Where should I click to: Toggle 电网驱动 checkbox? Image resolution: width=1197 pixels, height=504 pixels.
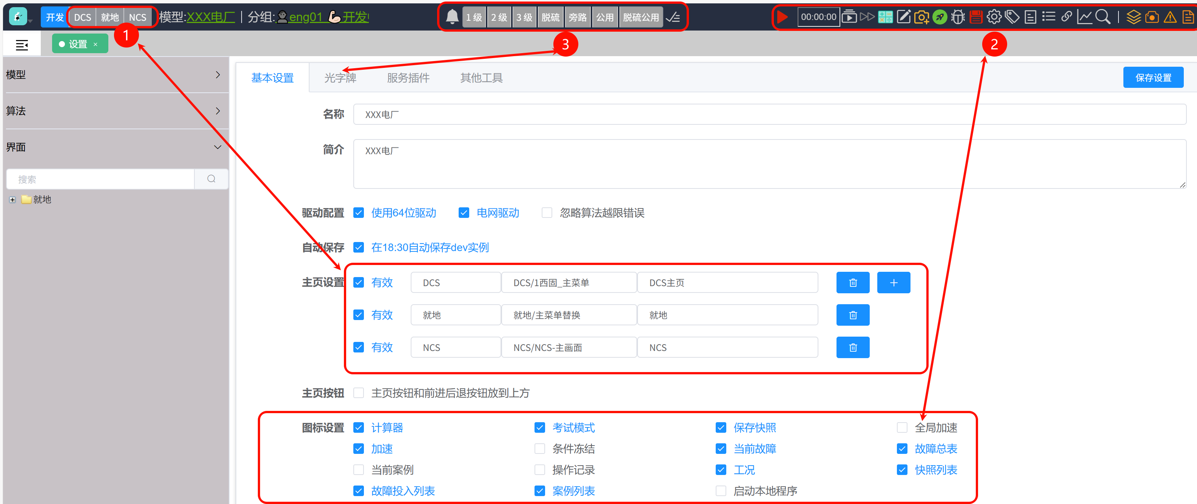tap(464, 213)
